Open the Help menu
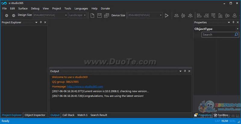 pyautogui.click(x=94, y=8)
